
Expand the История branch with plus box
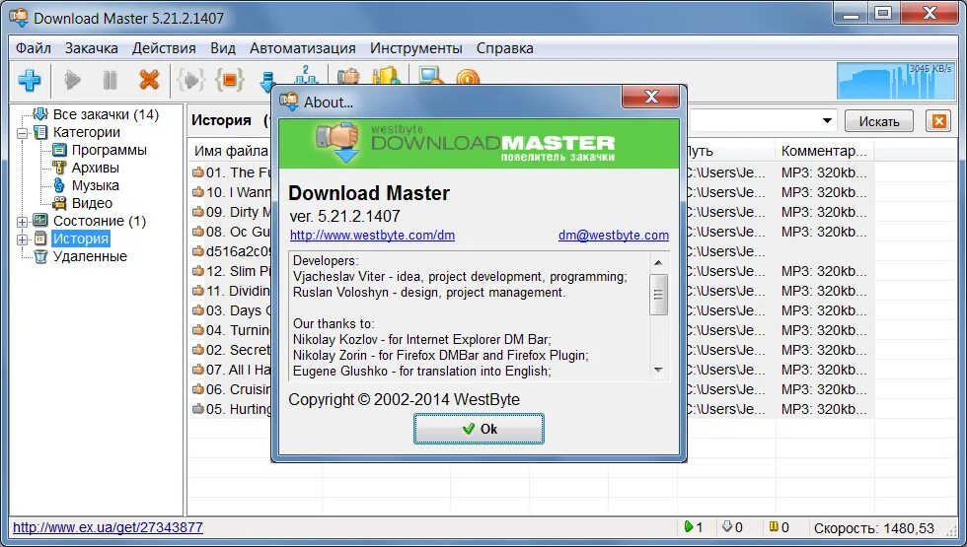[x=22, y=239]
